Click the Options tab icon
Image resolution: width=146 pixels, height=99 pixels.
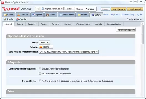93,15
